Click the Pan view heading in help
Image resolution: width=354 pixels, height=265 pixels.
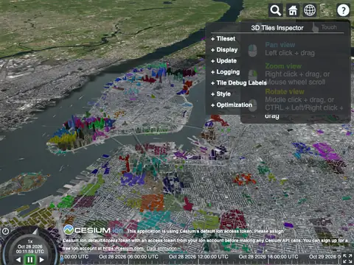point(280,45)
